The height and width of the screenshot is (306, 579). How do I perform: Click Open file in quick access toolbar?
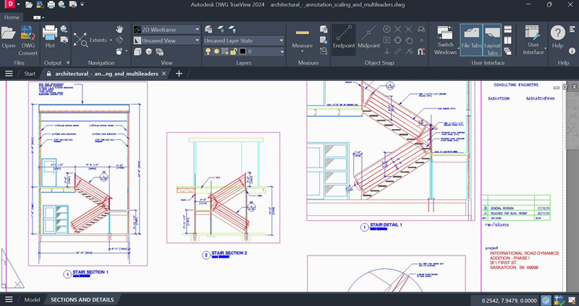pyautogui.click(x=29, y=5)
